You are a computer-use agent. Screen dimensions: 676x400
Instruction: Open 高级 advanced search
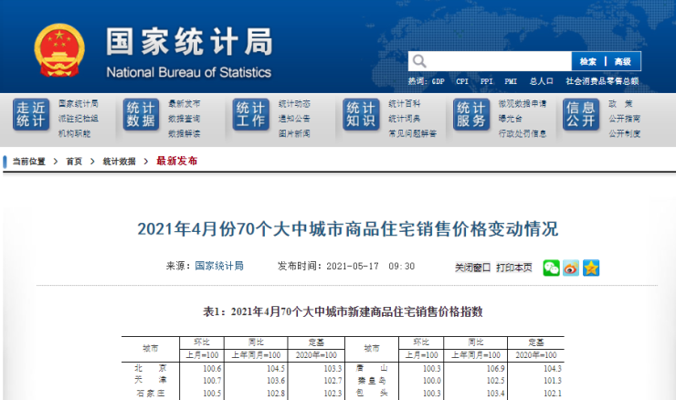(622, 61)
